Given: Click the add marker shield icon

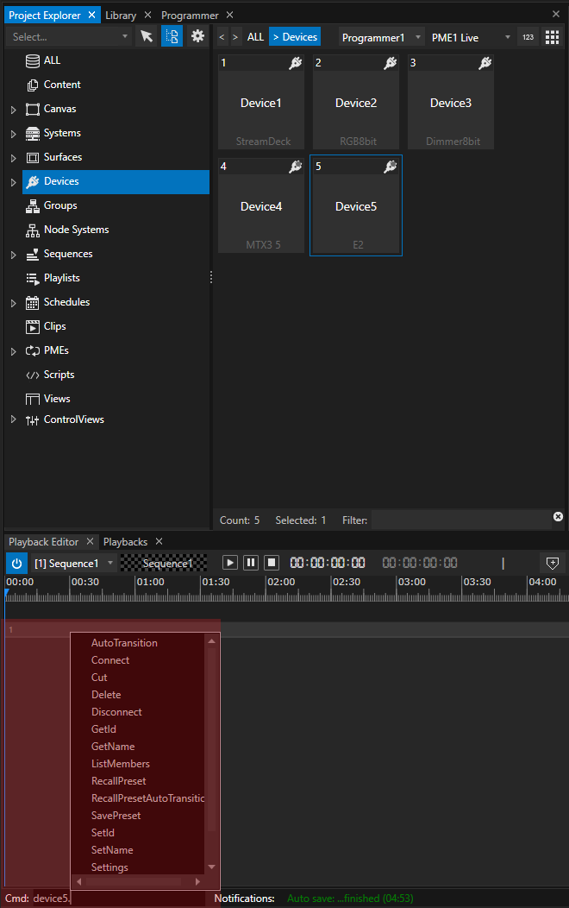Looking at the screenshot, I should (553, 563).
